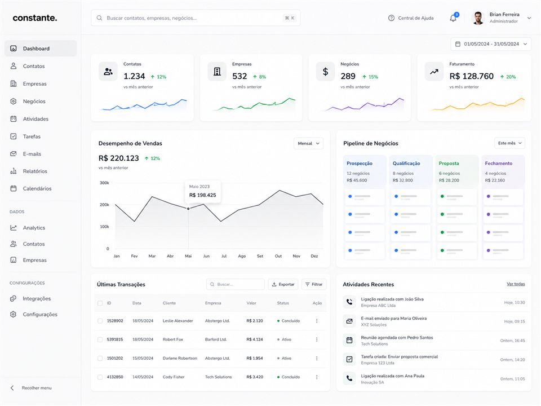Focus the Buscar contatos, empresas, negócios search field
The width and height of the screenshot is (541, 406).
(196, 18)
